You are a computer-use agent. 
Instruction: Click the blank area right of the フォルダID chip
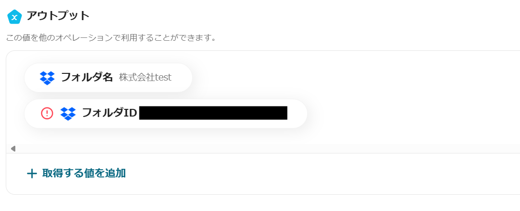(x=413, y=114)
